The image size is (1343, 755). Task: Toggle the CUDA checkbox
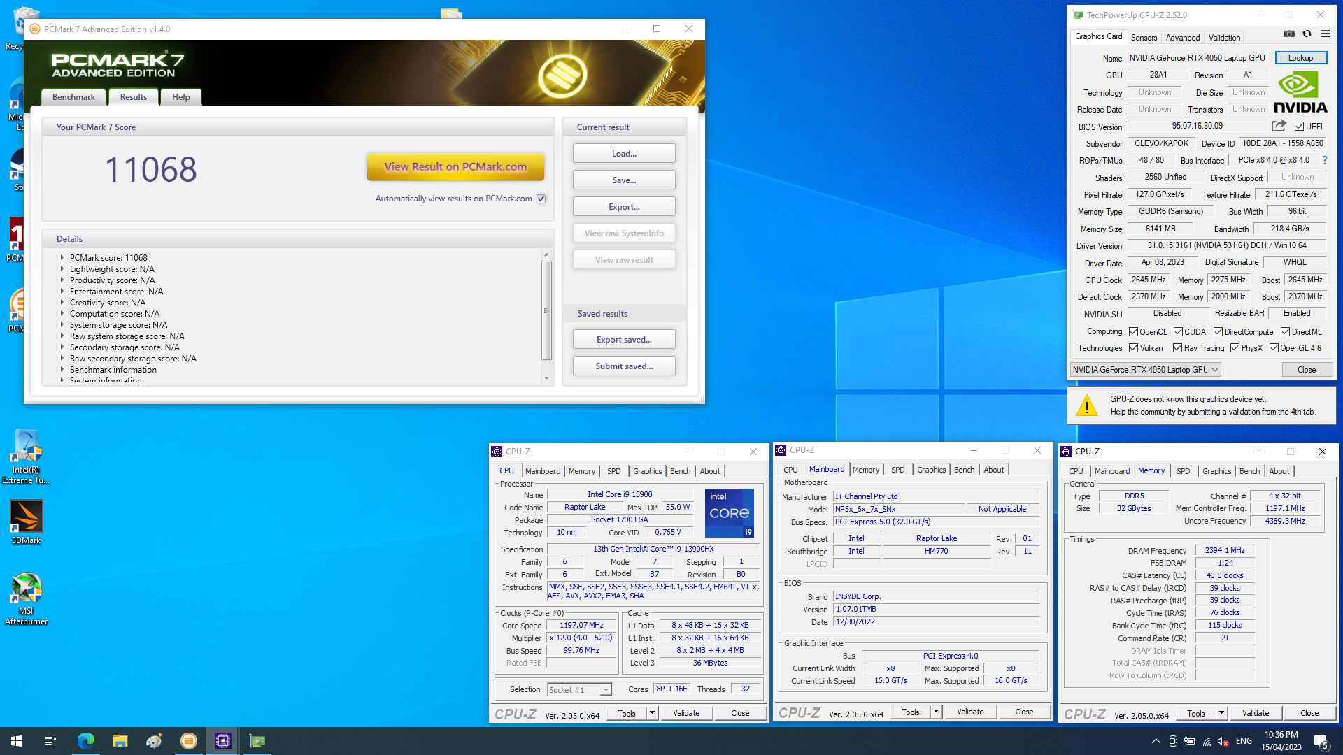pos(1179,332)
